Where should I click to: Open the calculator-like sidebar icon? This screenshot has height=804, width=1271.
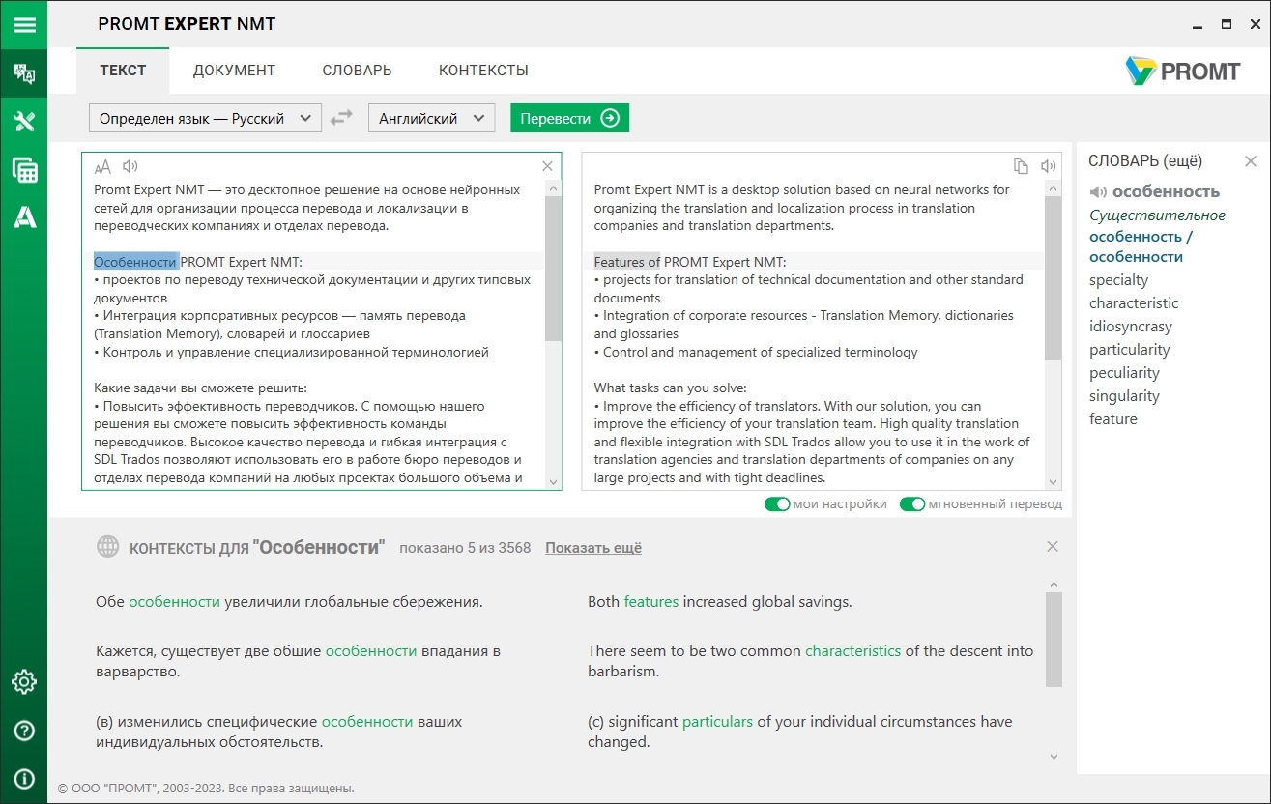tap(24, 170)
